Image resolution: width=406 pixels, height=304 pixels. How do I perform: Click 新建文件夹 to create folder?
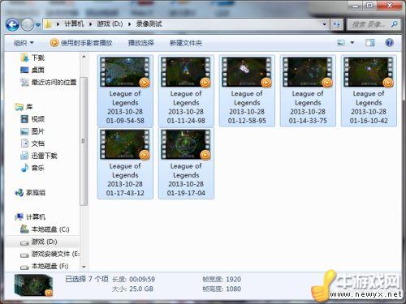[186, 43]
